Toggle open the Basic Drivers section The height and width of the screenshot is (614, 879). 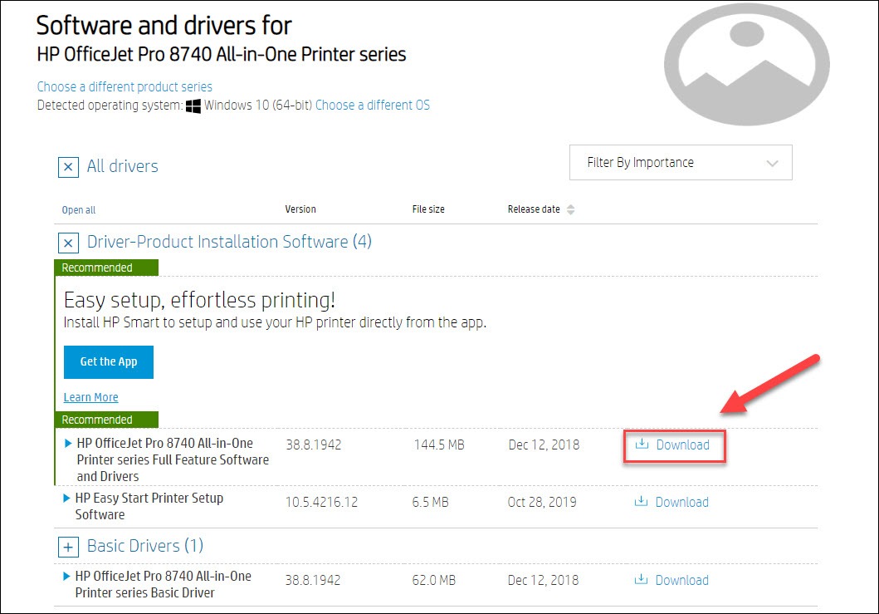67,547
